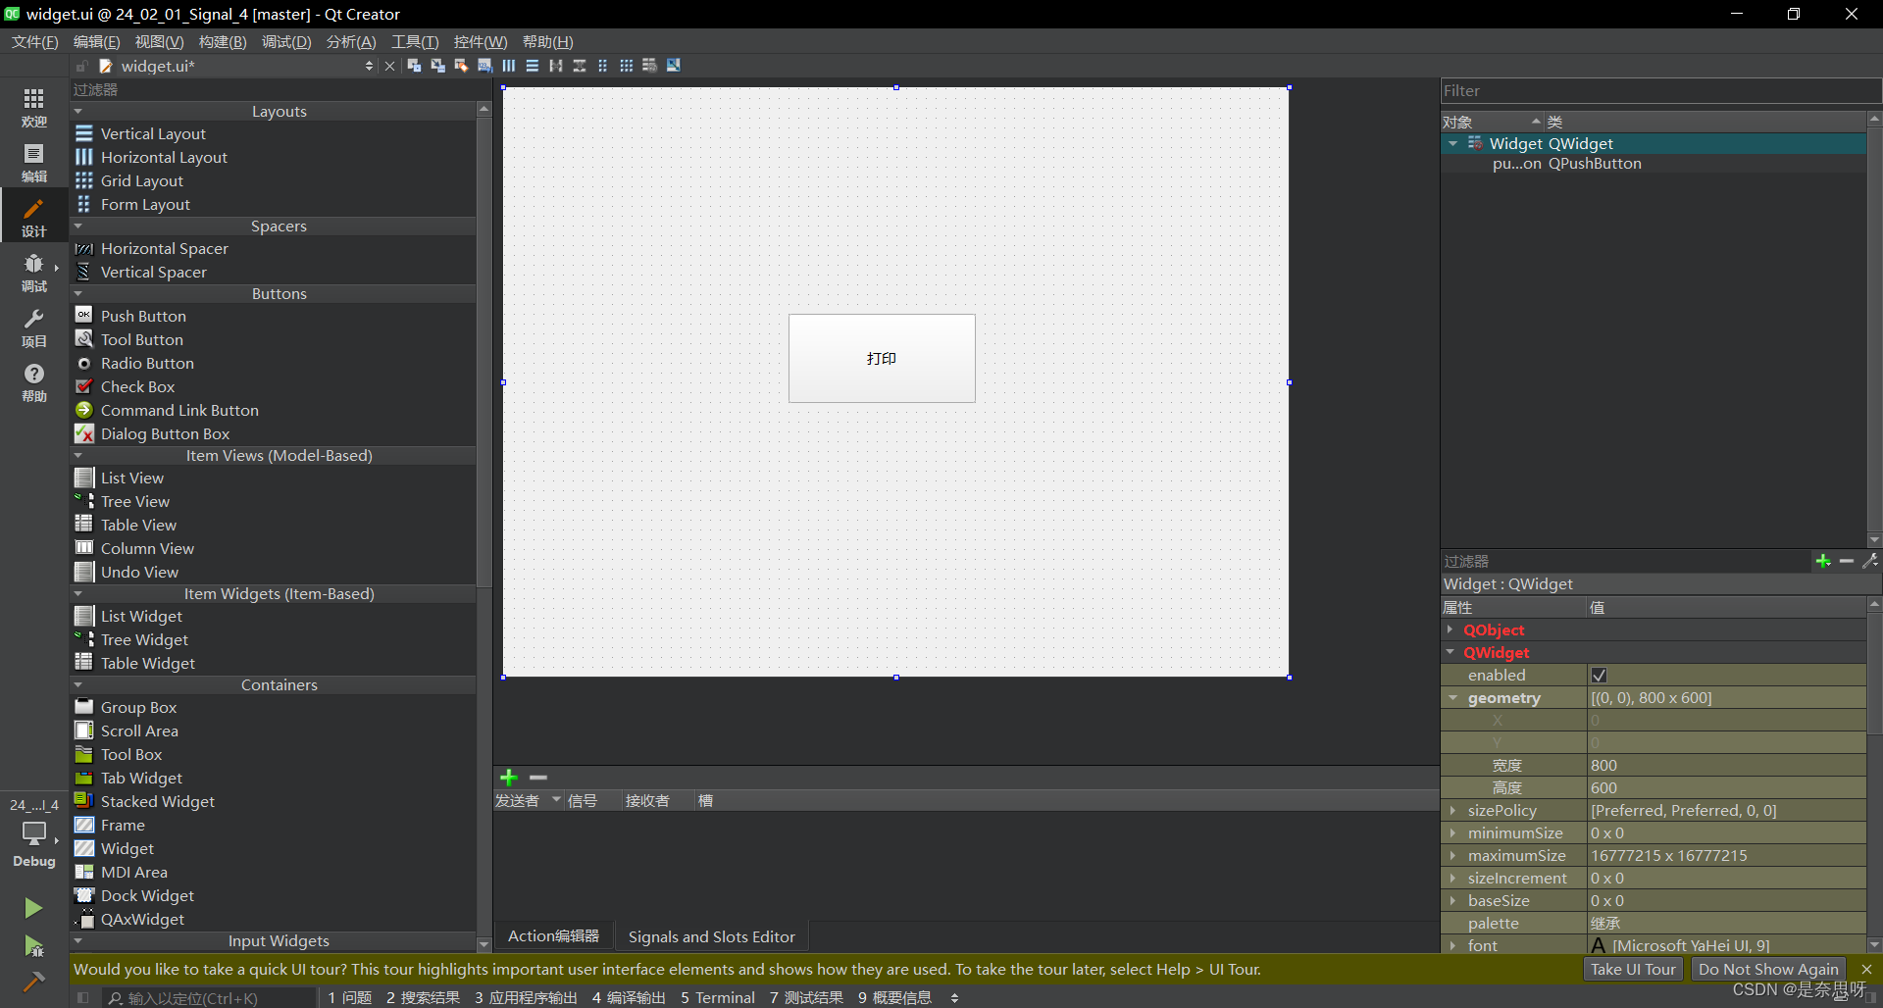Open the 调试 (Debug) mode in sidebar
Screen dimensions: 1883x1008
pyautogui.click(x=33, y=273)
